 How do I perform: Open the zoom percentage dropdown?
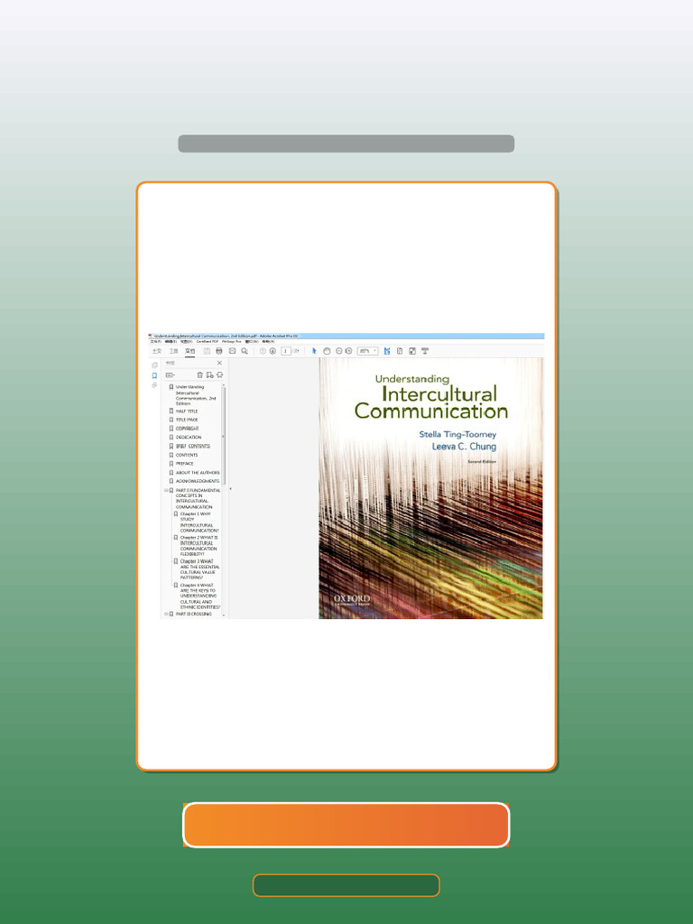(x=368, y=351)
